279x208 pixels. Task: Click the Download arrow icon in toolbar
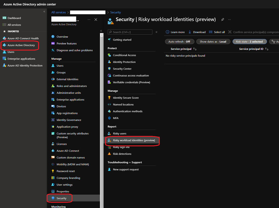[x=190, y=32]
